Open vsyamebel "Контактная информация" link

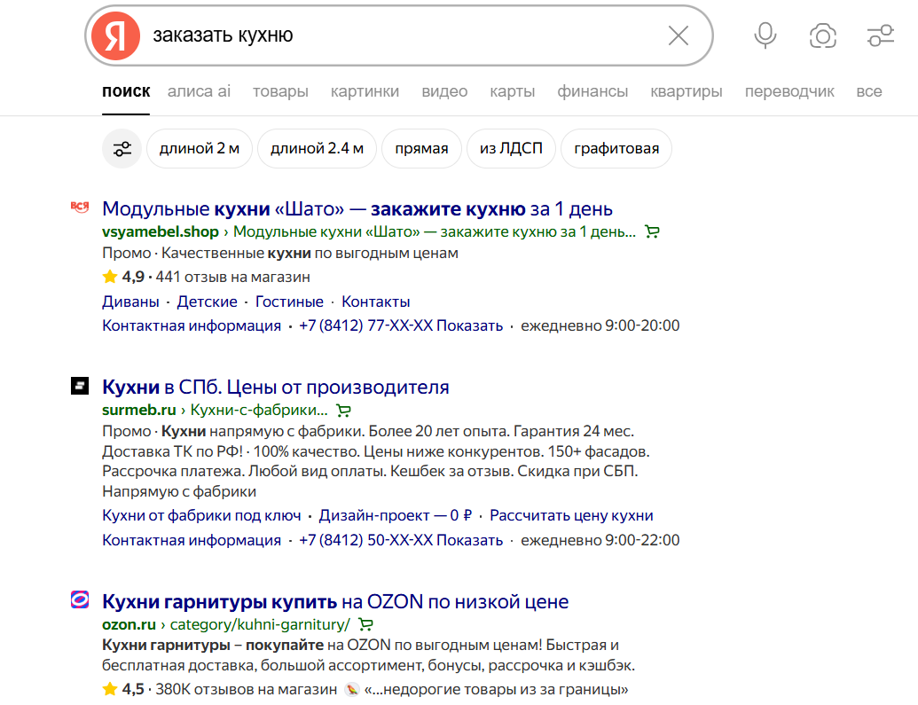[192, 325]
